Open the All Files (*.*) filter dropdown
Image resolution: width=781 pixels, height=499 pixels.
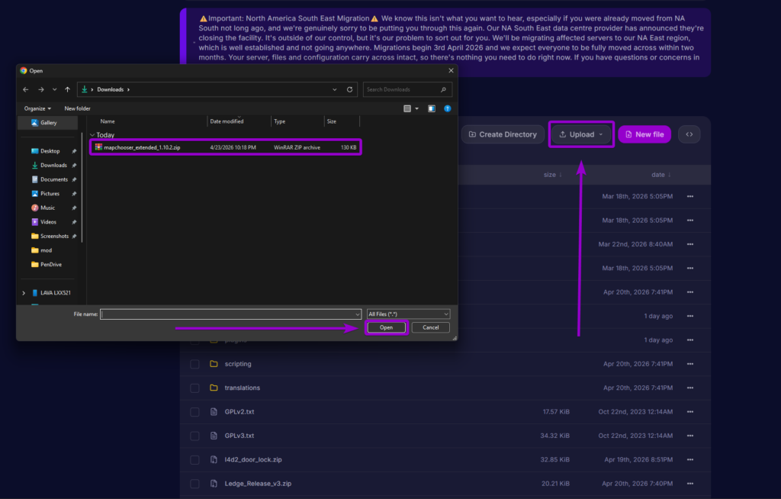[x=407, y=314]
